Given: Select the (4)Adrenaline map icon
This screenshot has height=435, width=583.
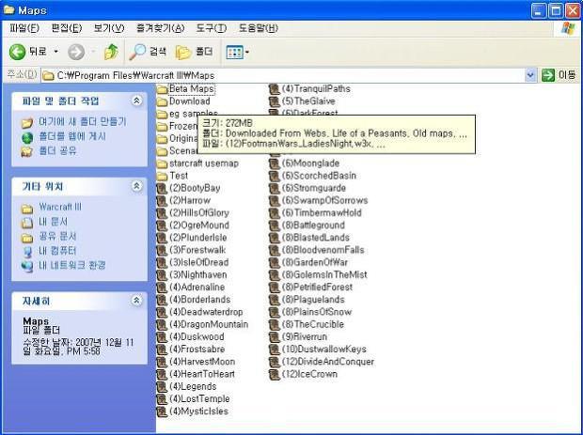Looking at the screenshot, I should [x=162, y=287].
